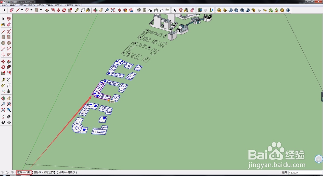Select the Walk footprints tool
Viewport: 323px width, 176px height.
tap(3, 123)
